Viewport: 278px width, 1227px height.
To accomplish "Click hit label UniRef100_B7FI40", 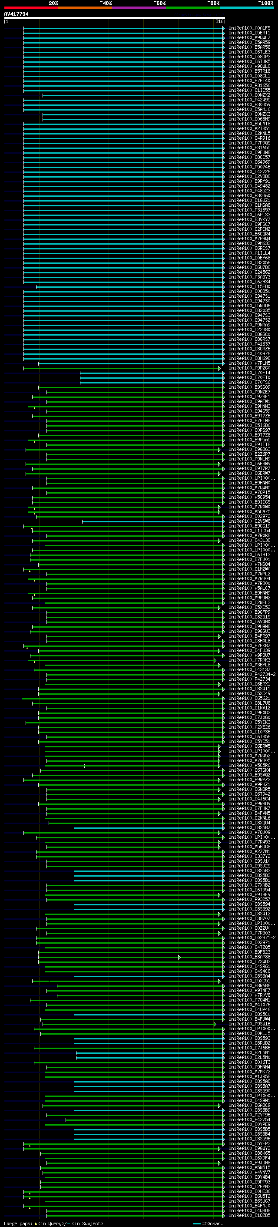I will click(x=249, y=81).
